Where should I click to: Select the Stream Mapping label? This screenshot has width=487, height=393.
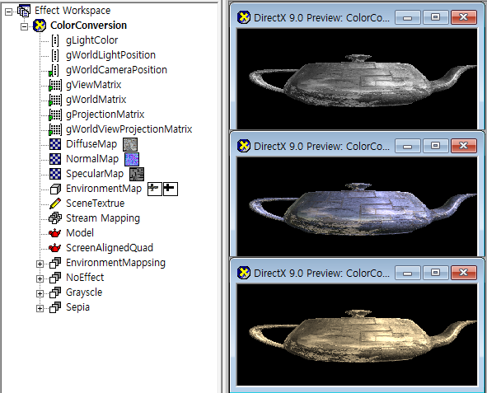pyautogui.click(x=103, y=218)
